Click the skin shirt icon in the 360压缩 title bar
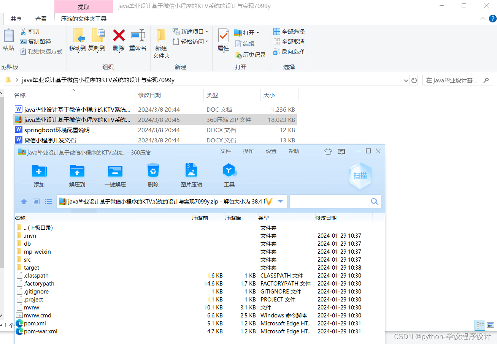497x344 pixels. [328, 151]
